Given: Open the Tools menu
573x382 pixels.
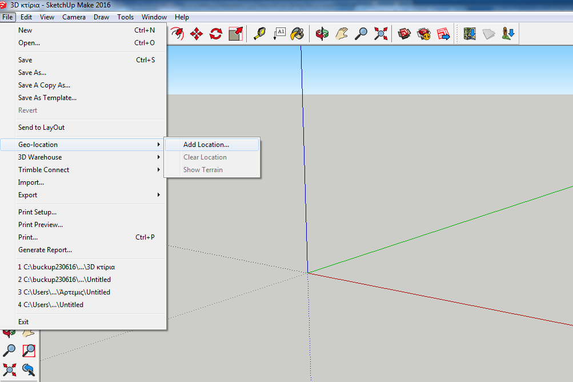Looking at the screenshot, I should [125, 17].
